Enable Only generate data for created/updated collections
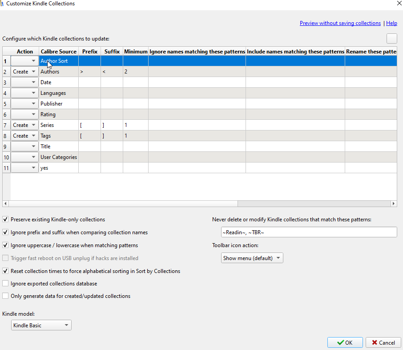The image size is (403, 350). tap(5, 296)
